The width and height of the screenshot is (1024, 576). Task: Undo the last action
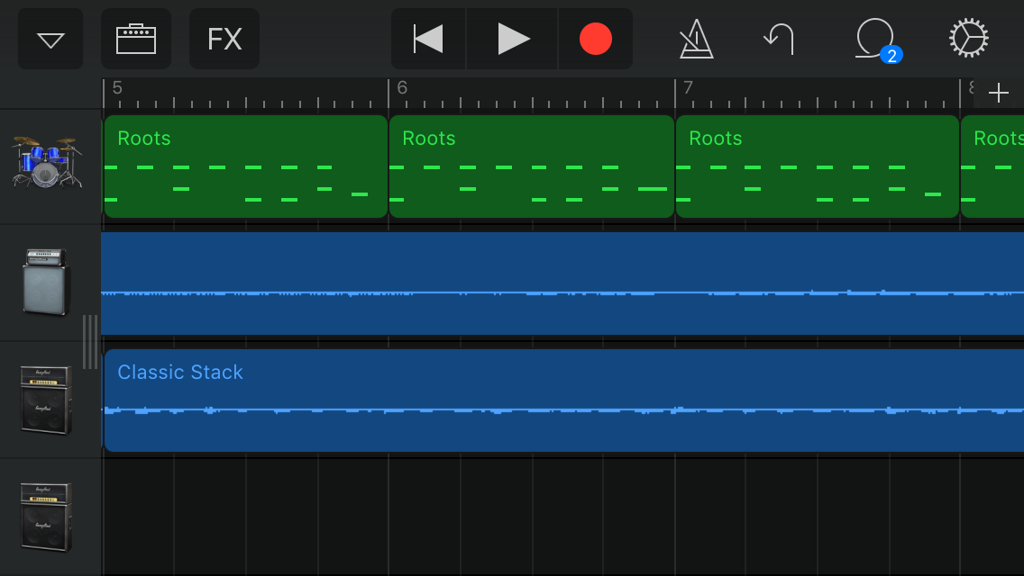[779, 39]
